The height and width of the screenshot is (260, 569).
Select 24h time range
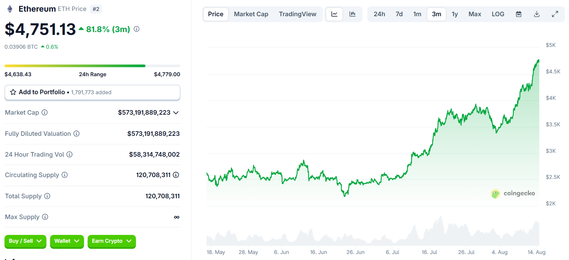click(x=379, y=14)
